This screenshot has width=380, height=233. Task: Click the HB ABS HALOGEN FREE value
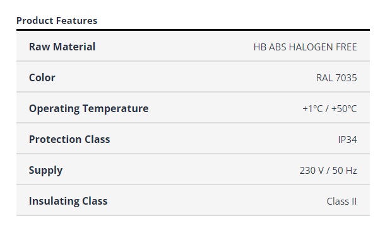pyautogui.click(x=305, y=47)
